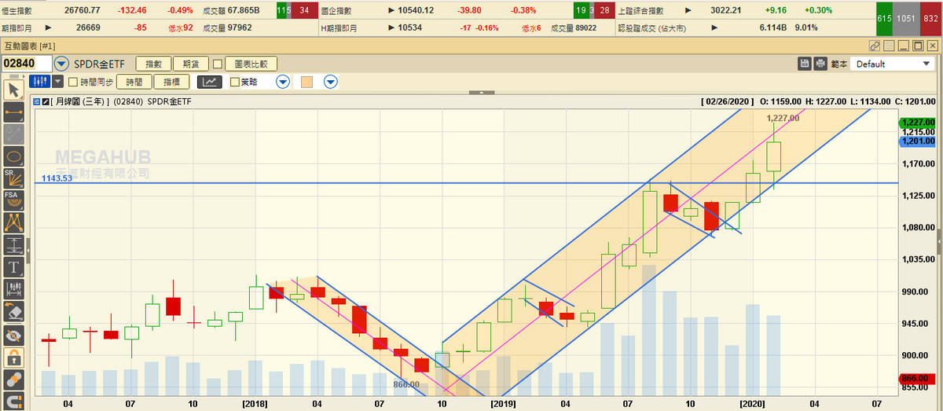The image size is (943, 411).
Task: Toggle the hide-drawings eye icon
Action: pyautogui.click(x=13, y=334)
